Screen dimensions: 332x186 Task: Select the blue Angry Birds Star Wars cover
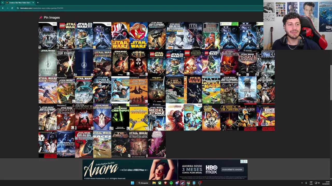(139, 36)
